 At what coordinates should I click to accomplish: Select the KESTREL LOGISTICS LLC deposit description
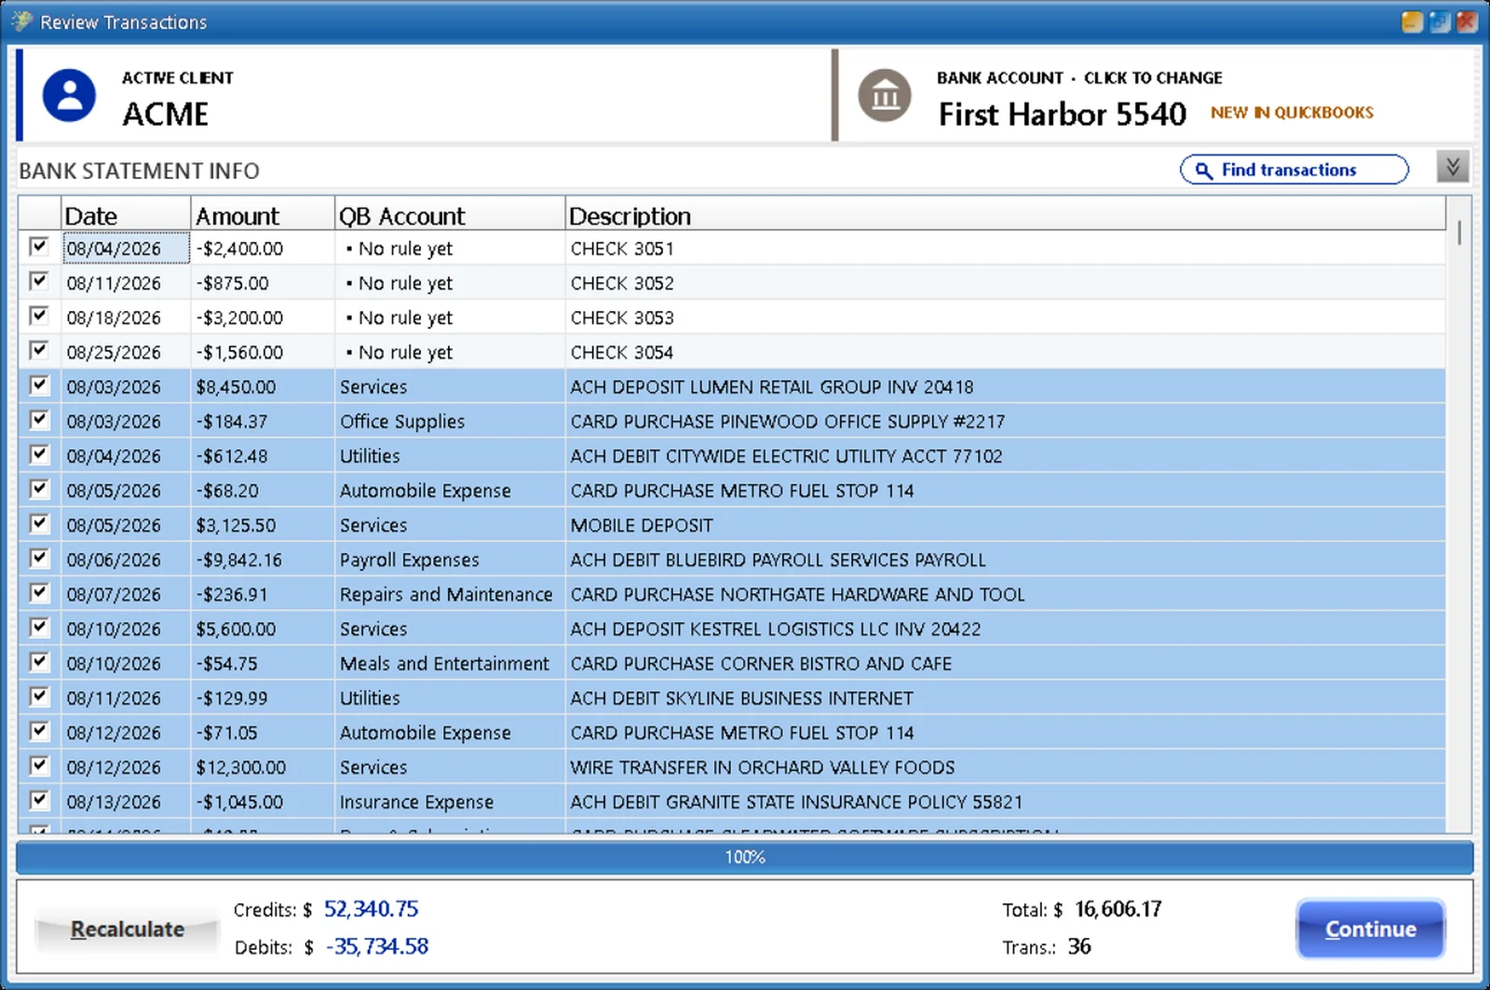(776, 630)
